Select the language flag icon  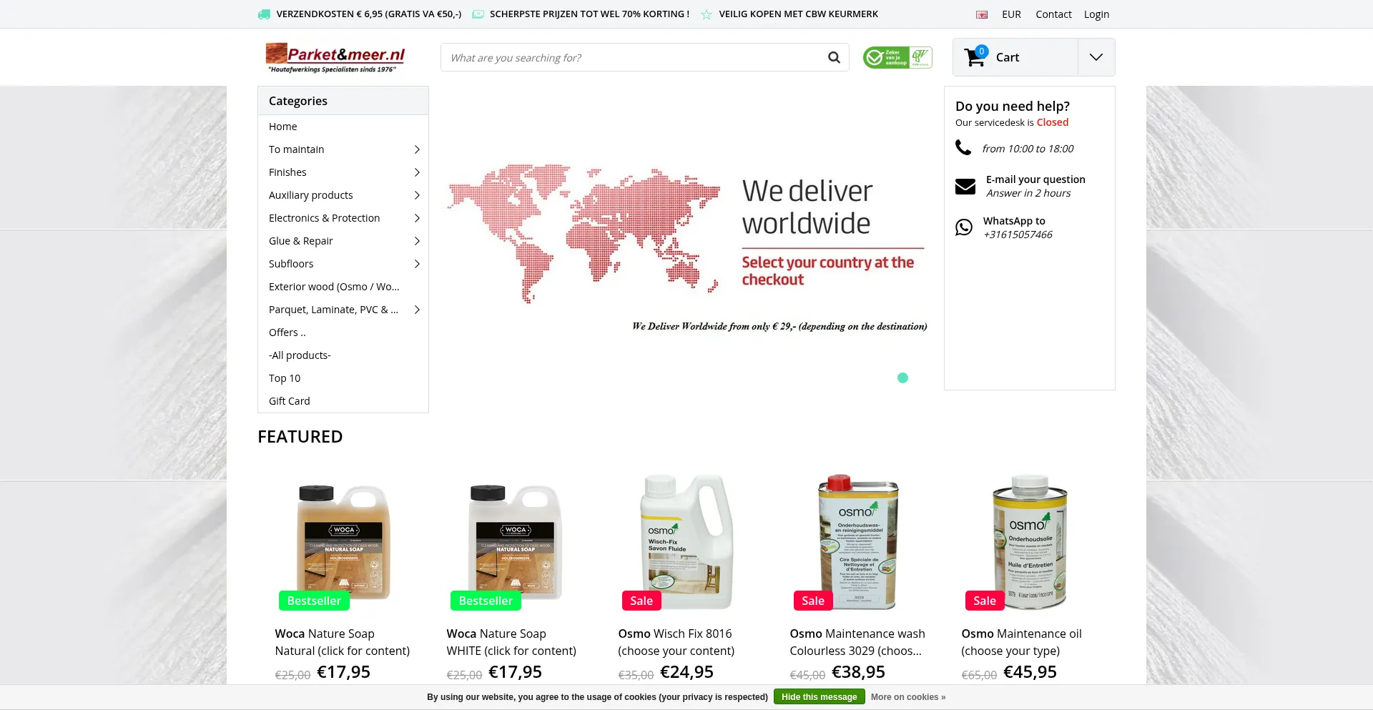[982, 14]
